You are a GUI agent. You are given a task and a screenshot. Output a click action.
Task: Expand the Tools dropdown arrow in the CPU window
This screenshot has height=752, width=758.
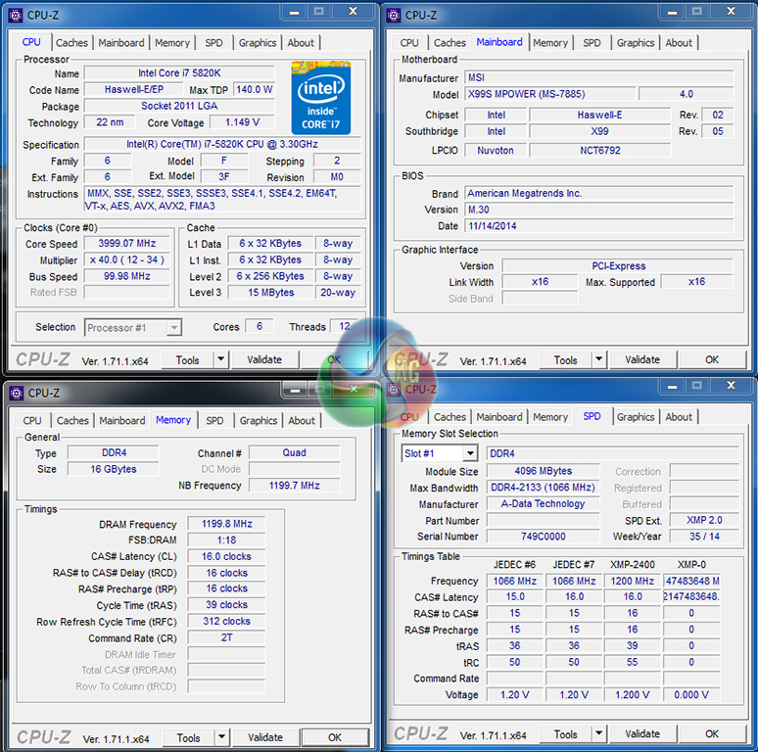pyautogui.click(x=220, y=359)
